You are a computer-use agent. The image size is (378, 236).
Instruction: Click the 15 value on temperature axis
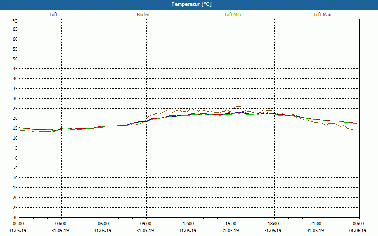click(15, 128)
